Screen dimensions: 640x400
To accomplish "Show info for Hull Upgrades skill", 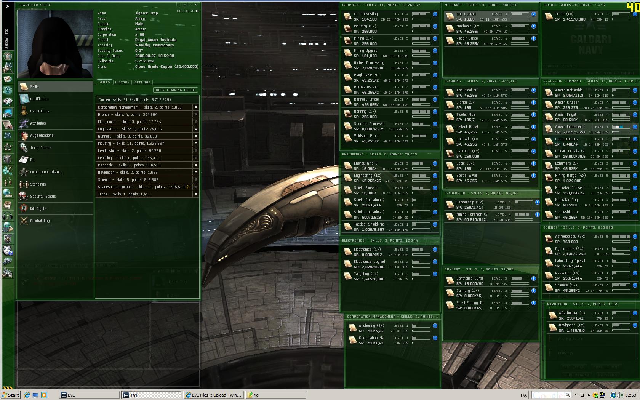I will tap(534, 14).
